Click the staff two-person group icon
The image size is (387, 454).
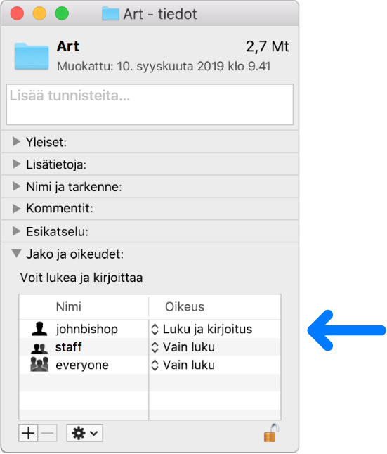click(x=39, y=349)
